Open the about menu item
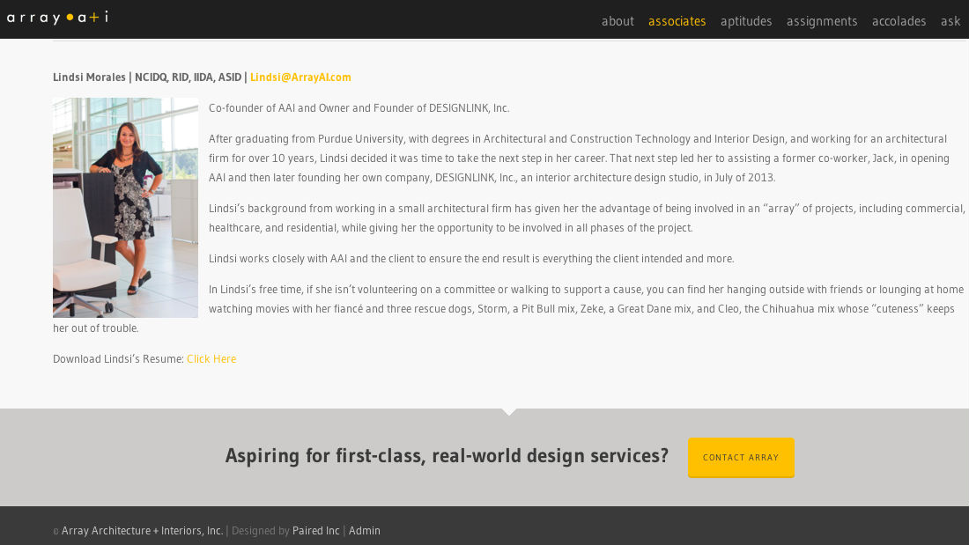The width and height of the screenshot is (969, 545). pos(618,21)
